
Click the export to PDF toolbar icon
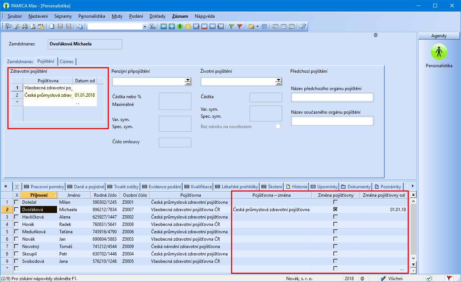(41, 27)
